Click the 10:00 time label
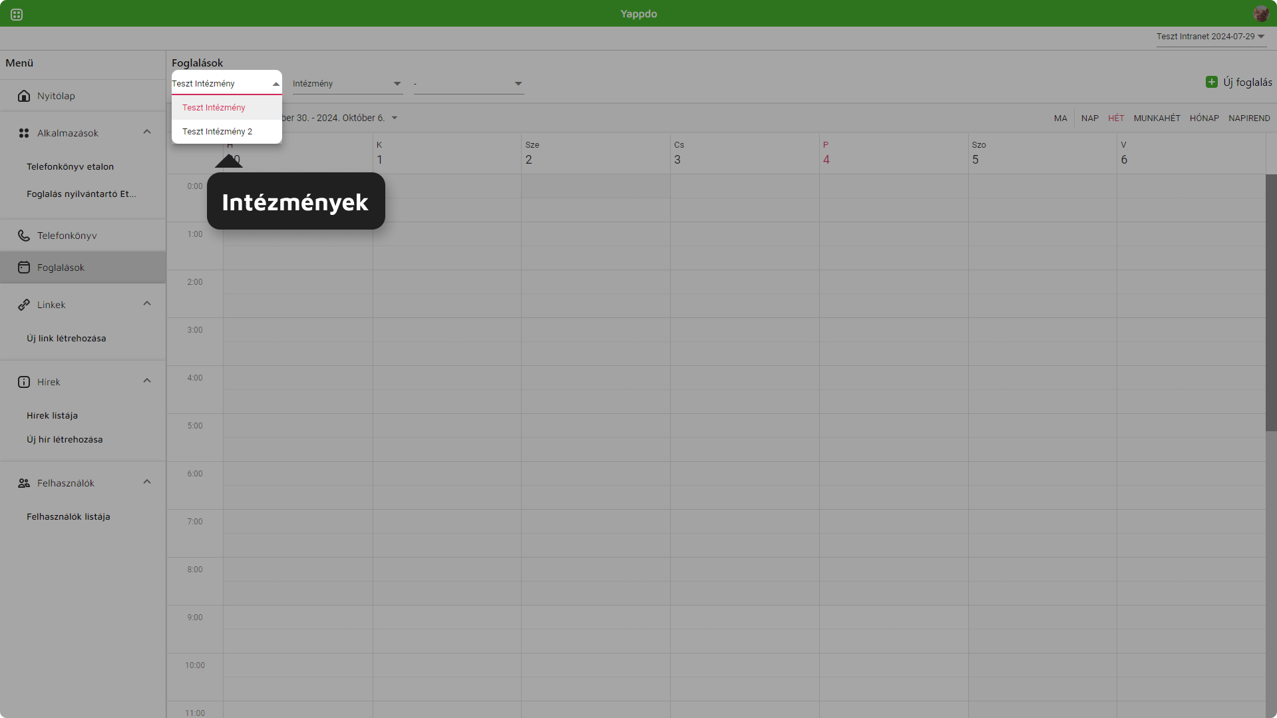 tap(195, 665)
